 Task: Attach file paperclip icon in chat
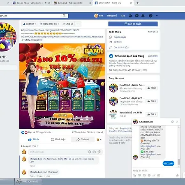point(154,175)
